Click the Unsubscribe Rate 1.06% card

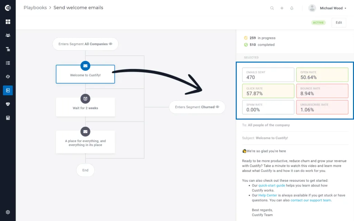(x=322, y=107)
